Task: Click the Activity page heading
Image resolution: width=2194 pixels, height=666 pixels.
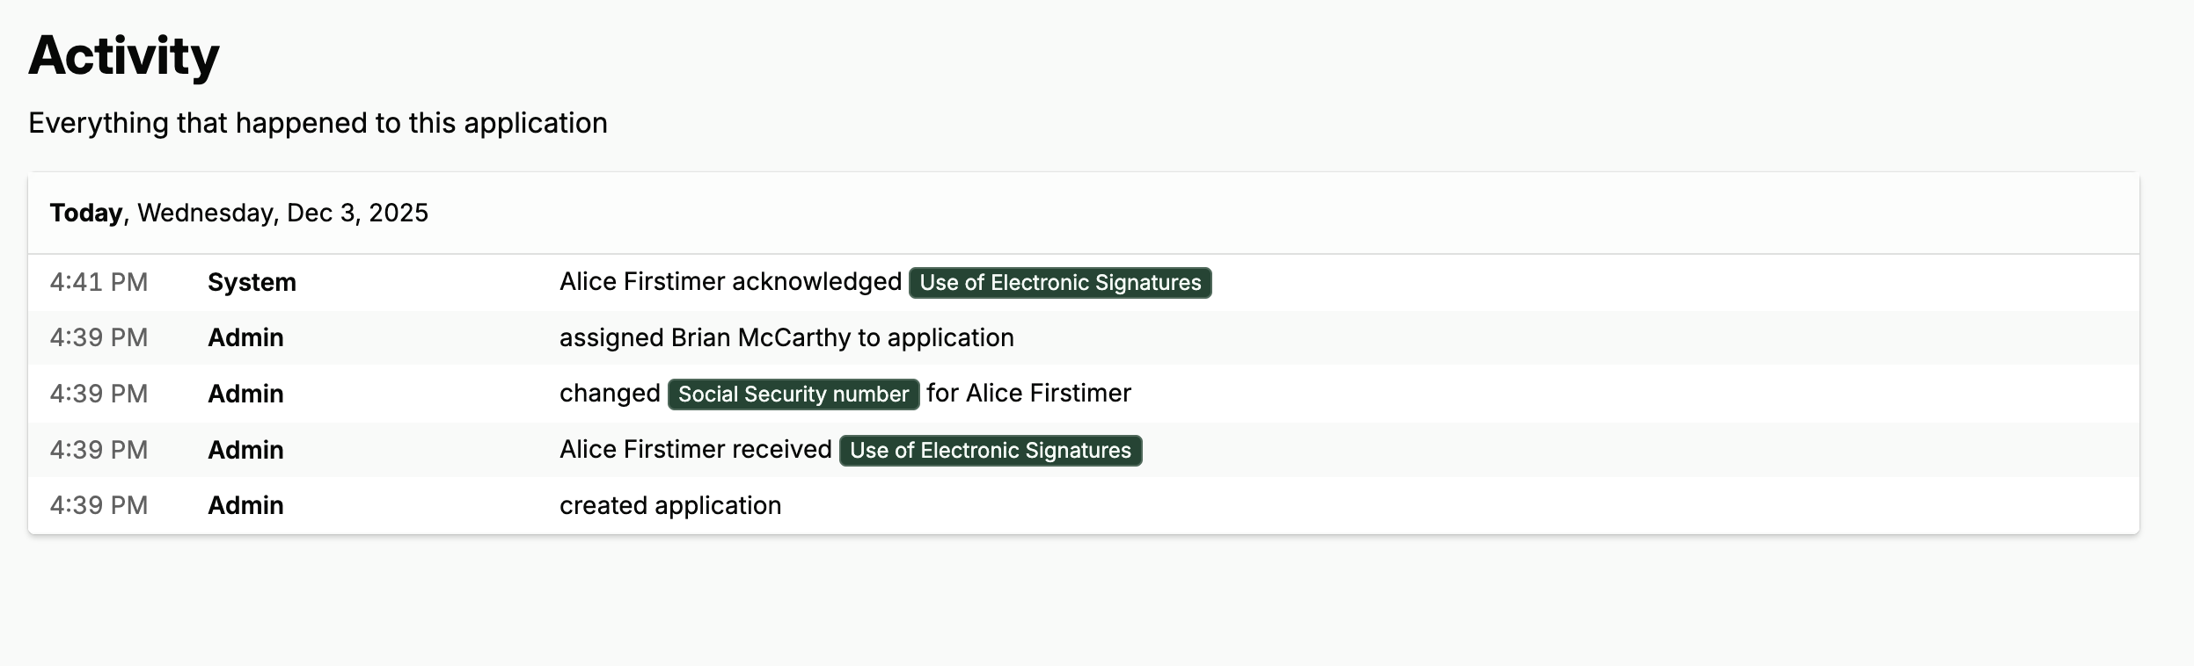Action: point(124,56)
